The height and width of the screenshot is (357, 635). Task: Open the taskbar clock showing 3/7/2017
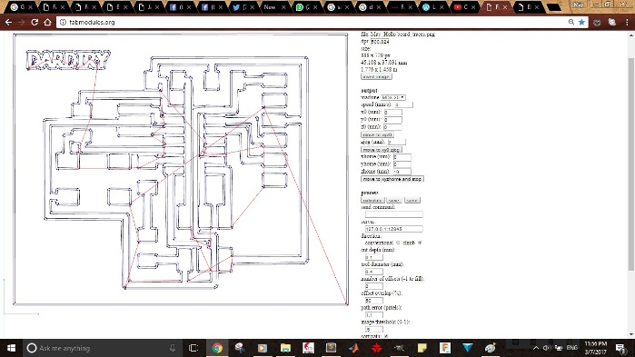pyautogui.click(x=595, y=348)
